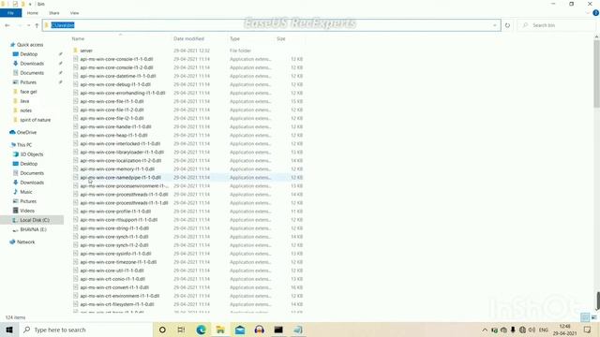Select api-ms-win-core-profile-l1-1-0.dll file

115,212
